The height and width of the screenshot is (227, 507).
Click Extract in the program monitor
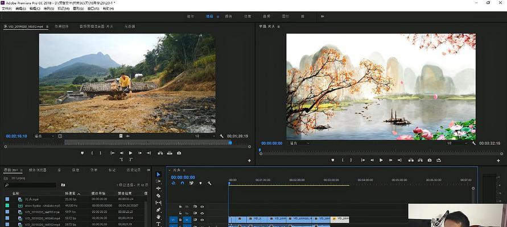(420, 160)
